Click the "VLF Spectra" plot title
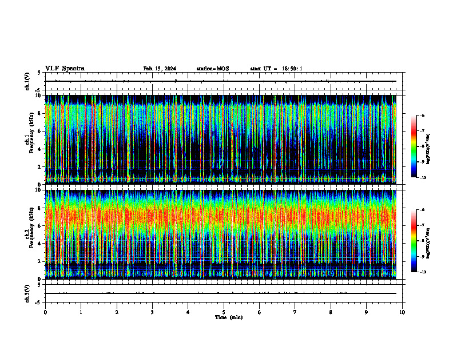The height and width of the screenshot is (350, 453). point(65,69)
